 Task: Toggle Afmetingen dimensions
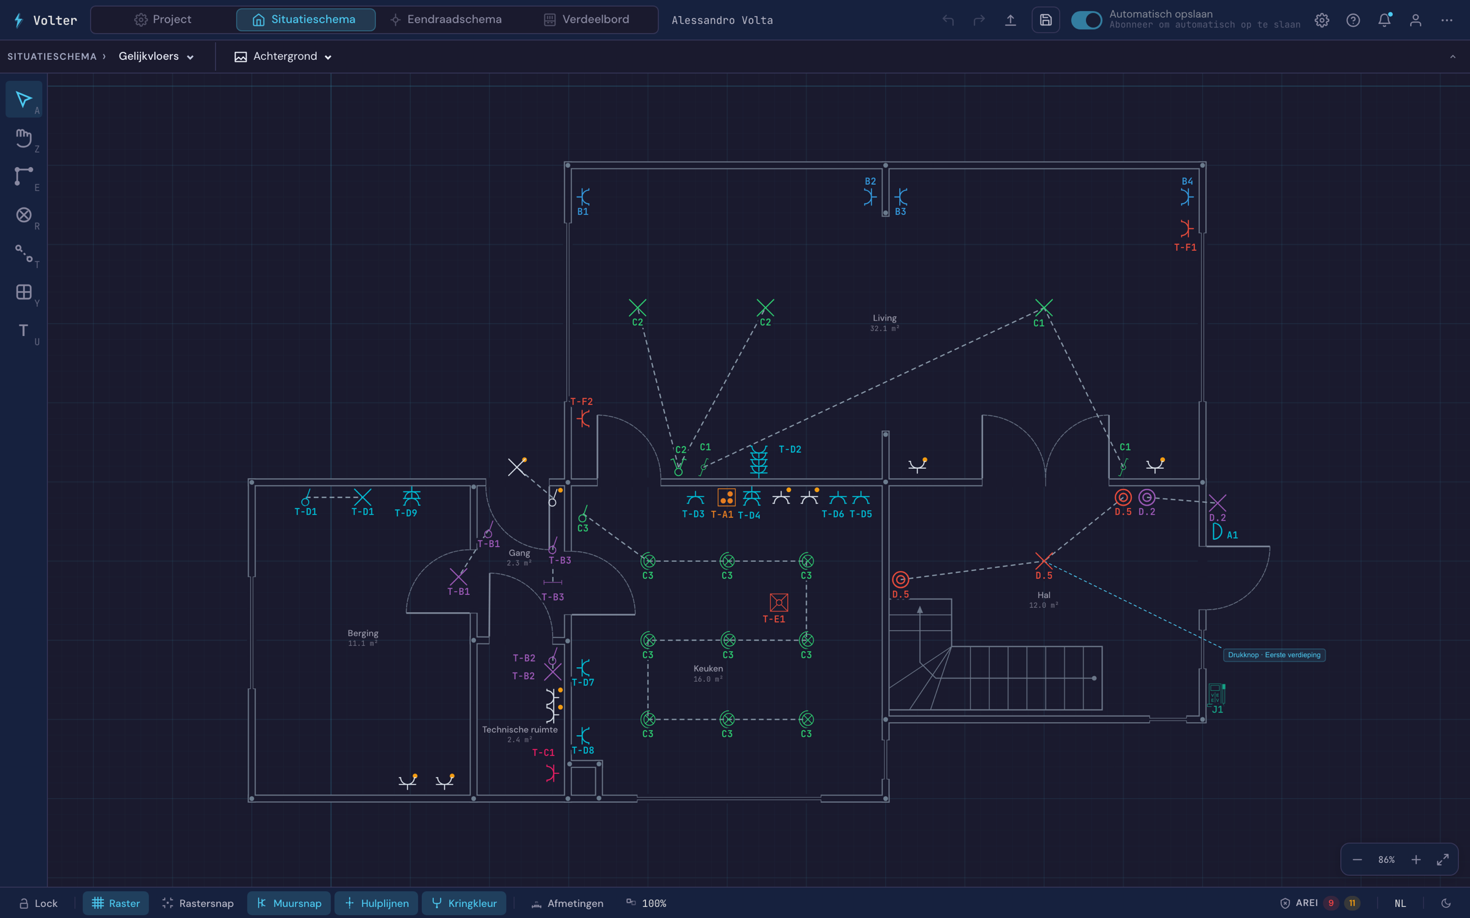[x=567, y=903]
